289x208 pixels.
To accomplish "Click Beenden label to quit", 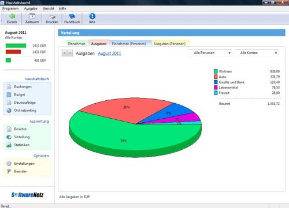I will pyautogui.click(x=21, y=171).
